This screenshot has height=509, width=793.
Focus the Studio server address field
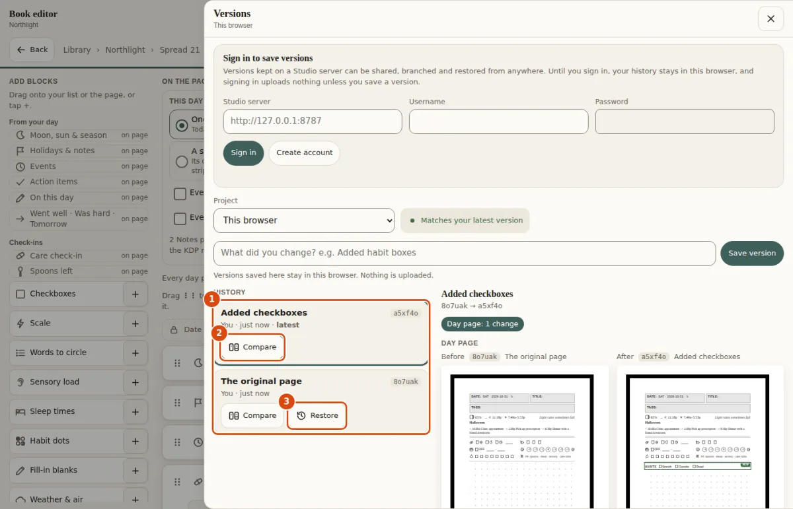tap(313, 121)
